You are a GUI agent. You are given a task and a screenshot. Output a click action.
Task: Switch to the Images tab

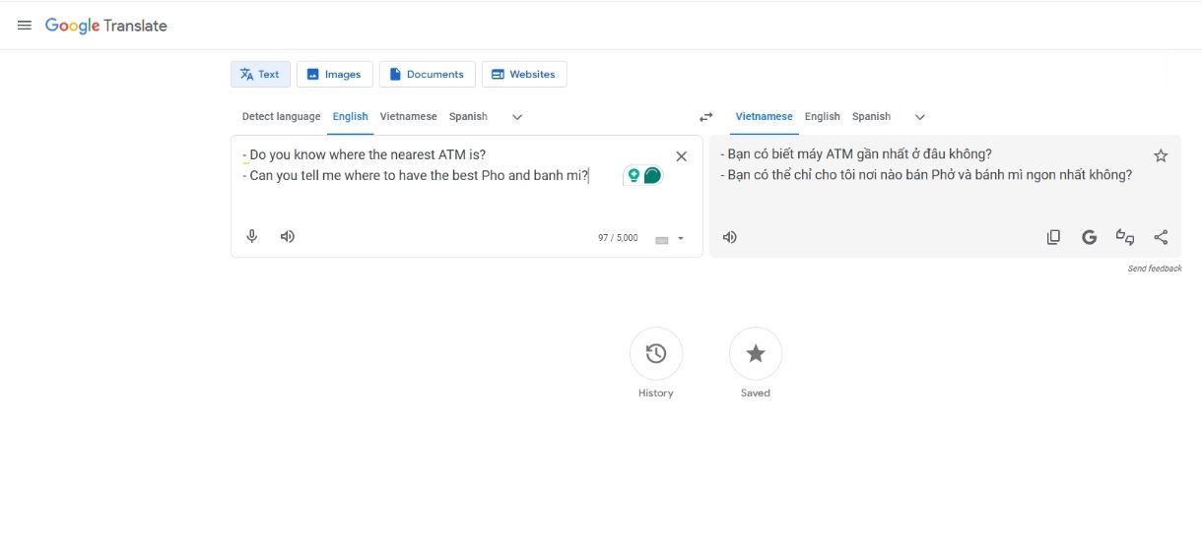pos(334,74)
